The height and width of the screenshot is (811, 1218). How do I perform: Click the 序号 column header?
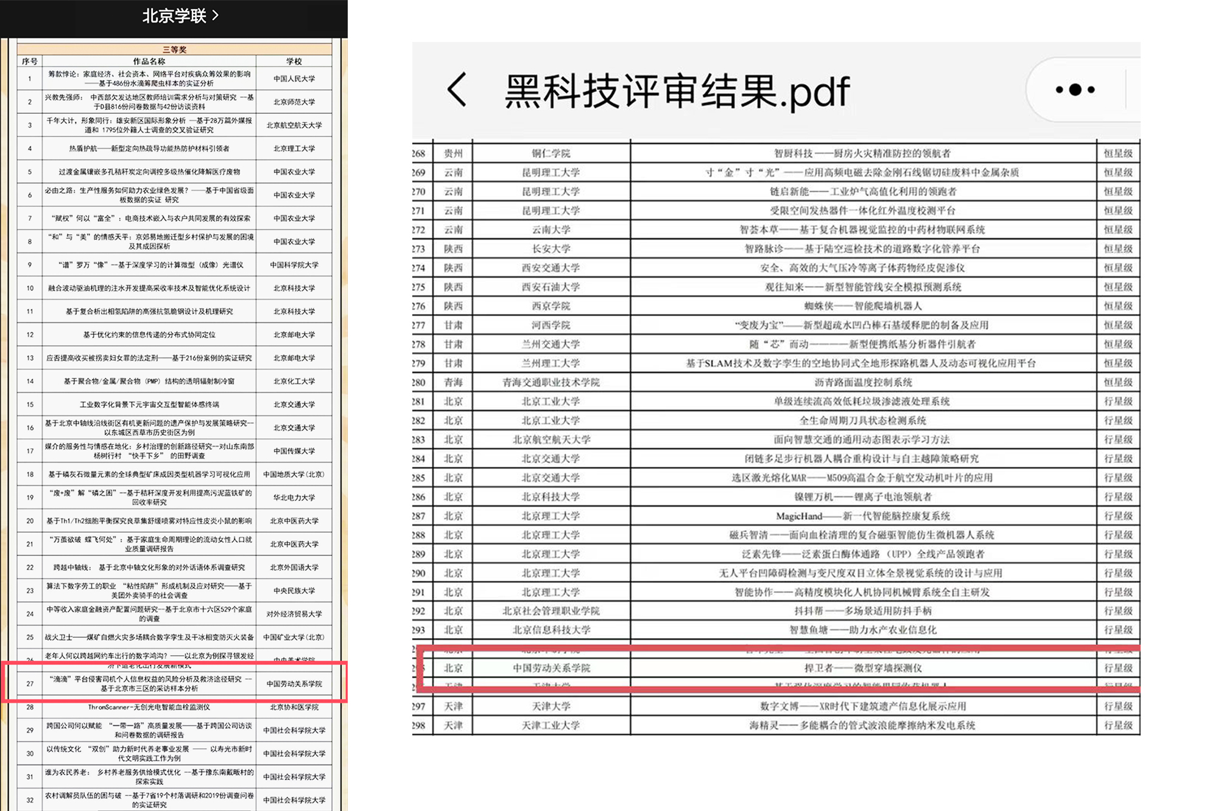coord(30,61)
